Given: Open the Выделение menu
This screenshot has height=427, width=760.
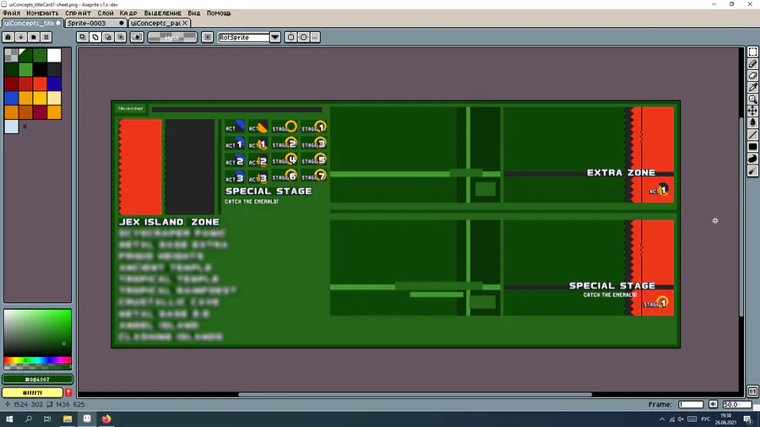Looking at the screenshot, I should (163, 13).
